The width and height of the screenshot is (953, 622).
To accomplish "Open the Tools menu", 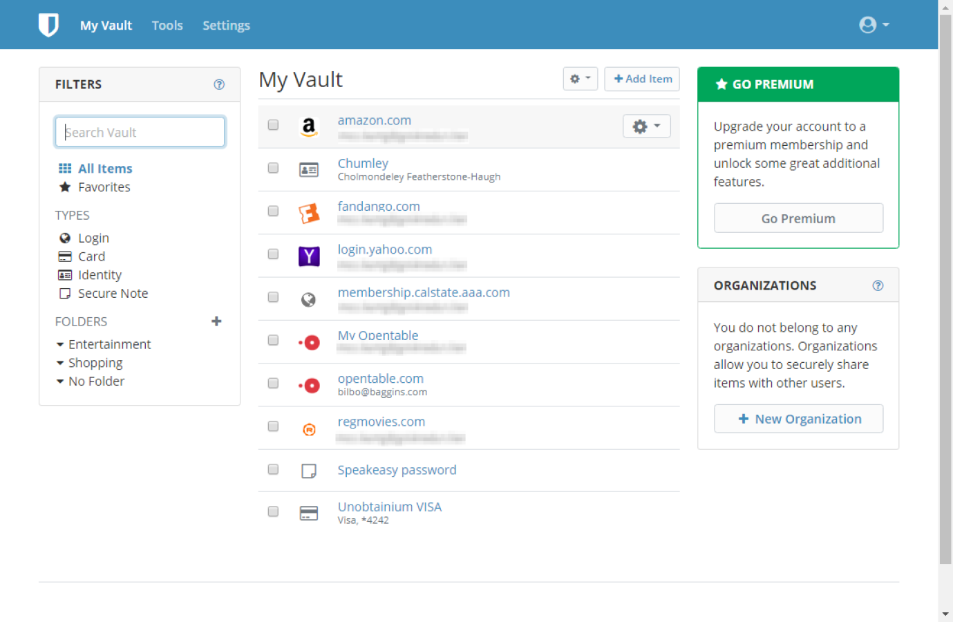I will point(167,26).
